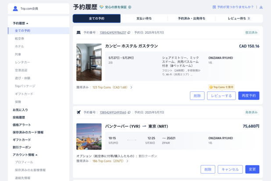Screen dimensions: 271x181
Task: Open 空港送迎 in the sidebar
Action: (x=21, y=70)
